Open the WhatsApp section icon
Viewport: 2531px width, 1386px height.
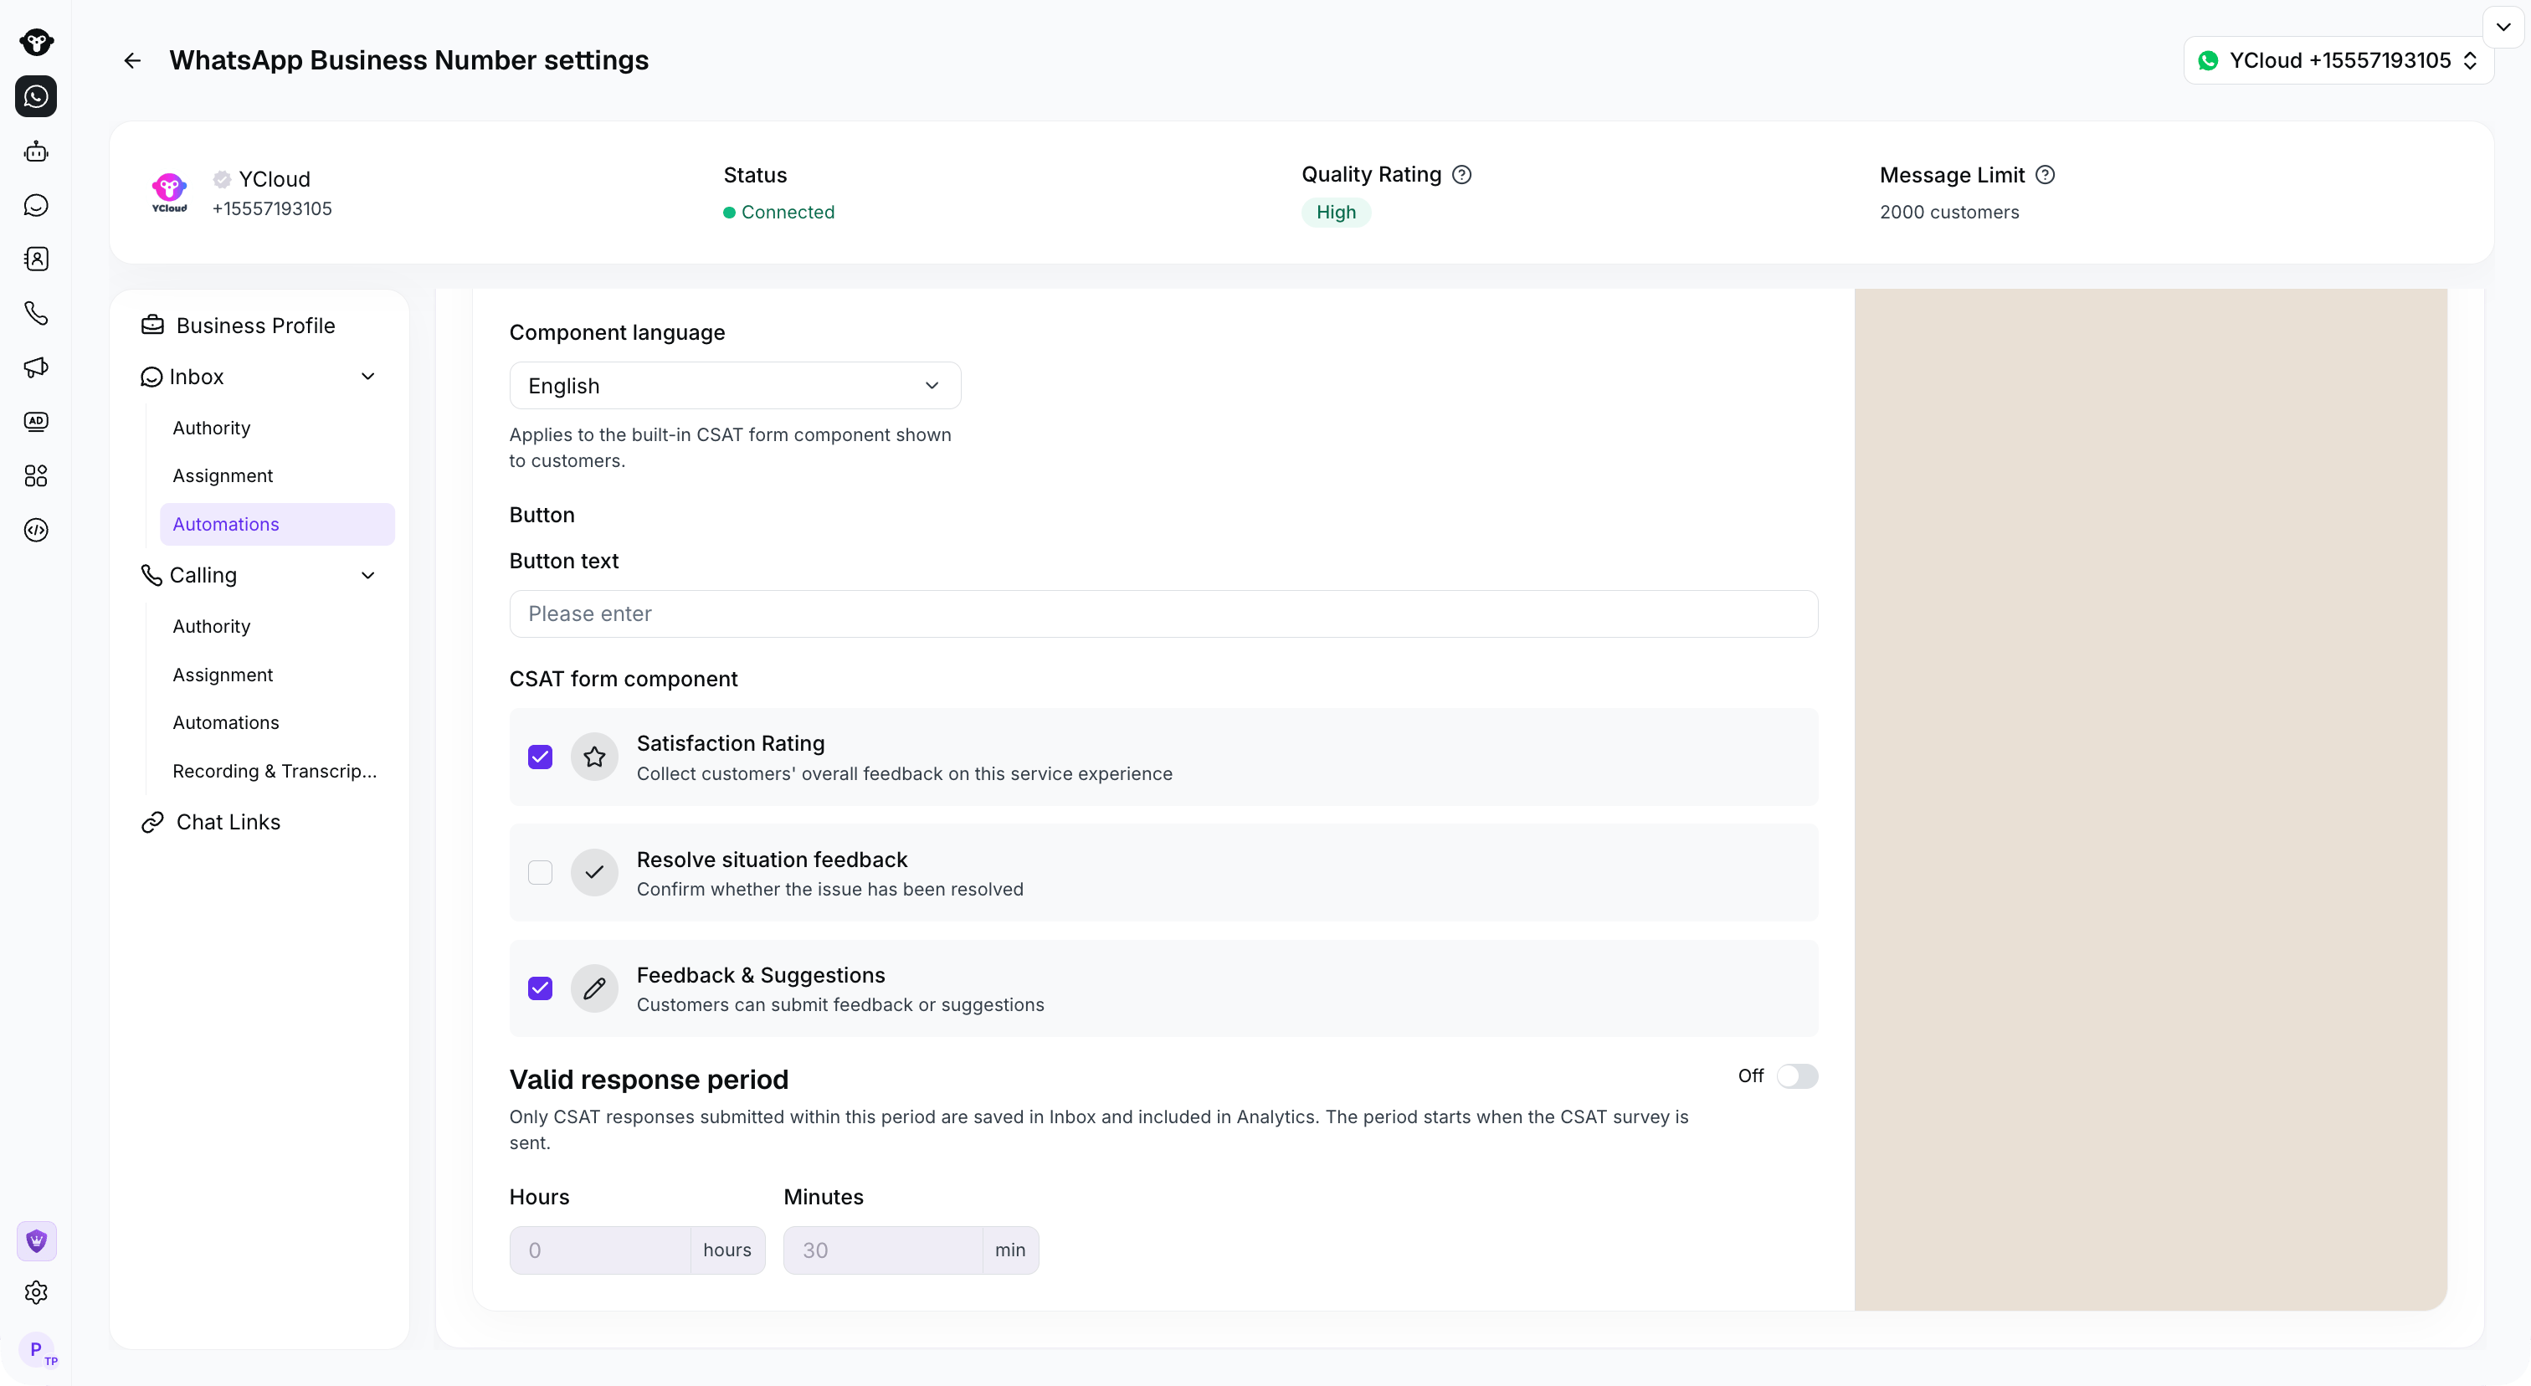click(x=36, y=97)
